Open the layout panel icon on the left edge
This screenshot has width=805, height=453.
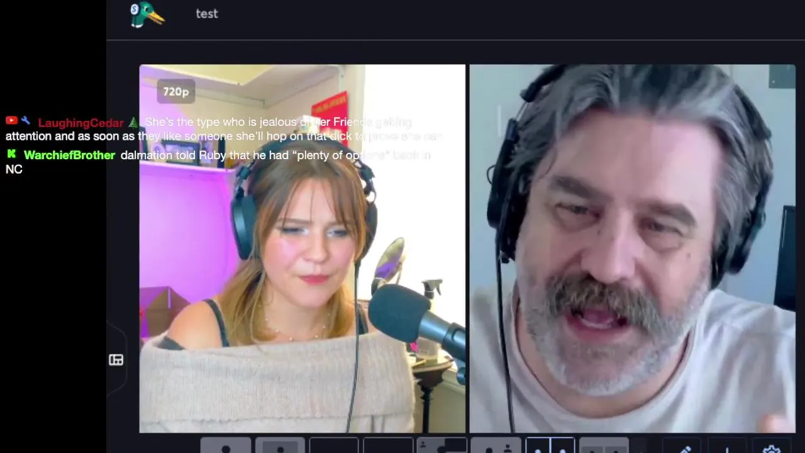(x=116, y=360)
